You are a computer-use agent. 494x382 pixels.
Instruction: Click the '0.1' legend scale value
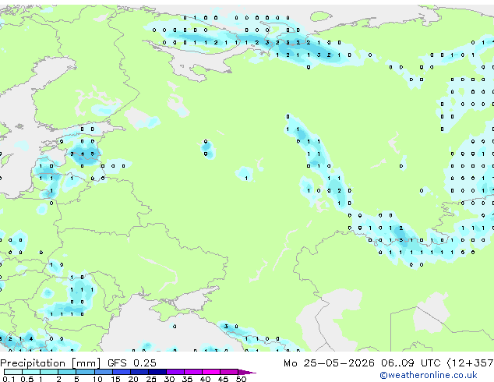(x=9, y=379)
